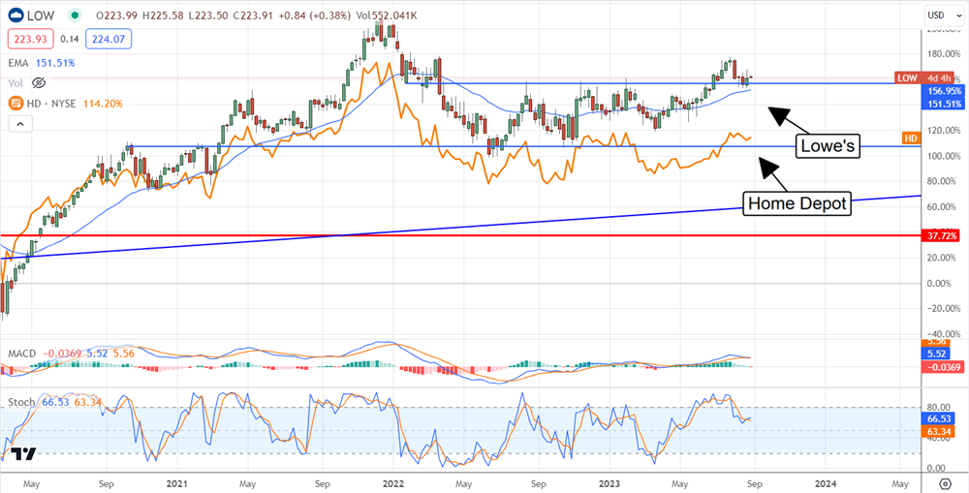This screenshot has width=969, height=493.
Task: Open the USD currency dropdown
Action: (938, 15)
